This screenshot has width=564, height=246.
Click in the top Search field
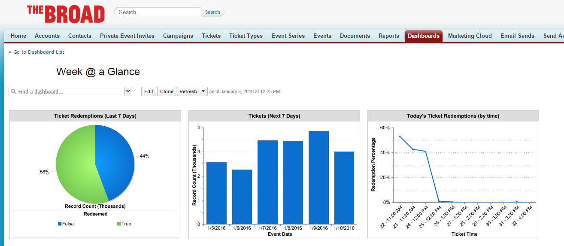158,12
